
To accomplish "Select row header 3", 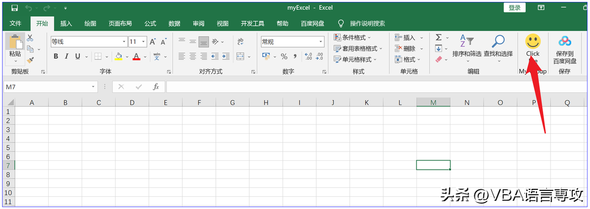I will click(x=7, y=129).
